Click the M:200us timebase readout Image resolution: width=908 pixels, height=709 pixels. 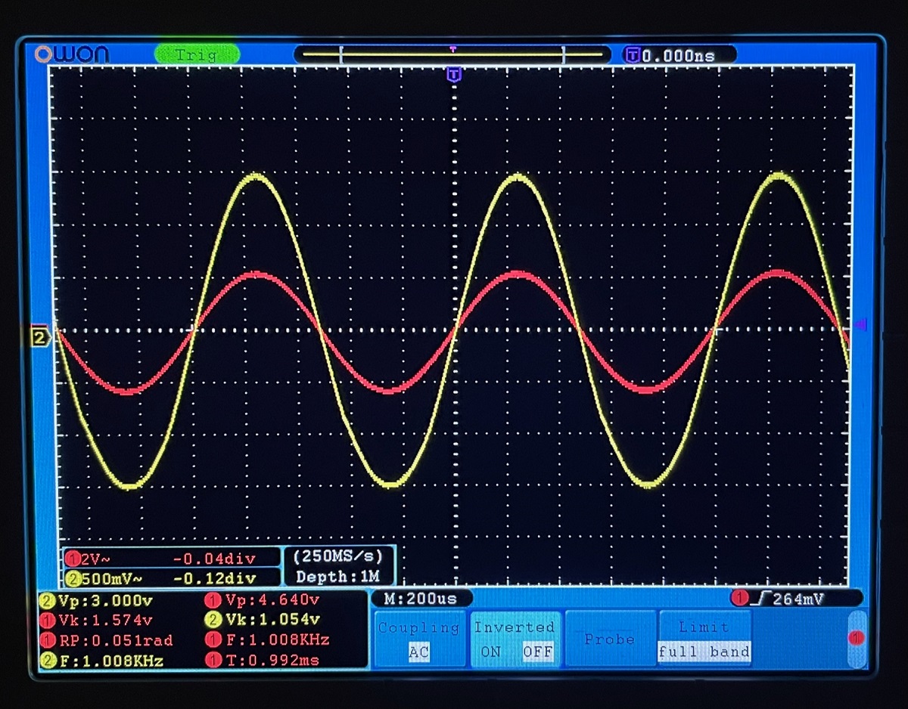point(421,599)
